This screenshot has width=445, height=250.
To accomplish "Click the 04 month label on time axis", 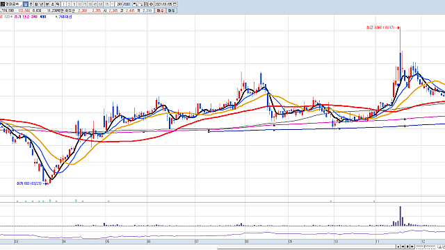I will (x=64, y=242).
